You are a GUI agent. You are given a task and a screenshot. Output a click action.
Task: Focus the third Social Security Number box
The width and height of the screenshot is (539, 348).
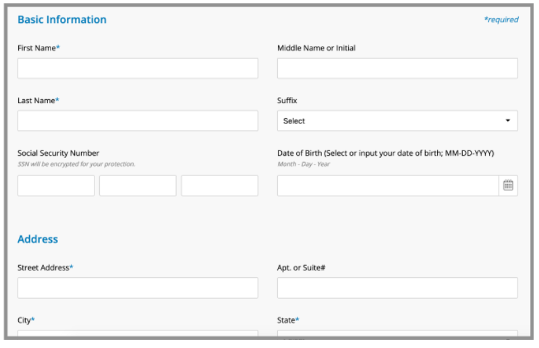point(220,185)
